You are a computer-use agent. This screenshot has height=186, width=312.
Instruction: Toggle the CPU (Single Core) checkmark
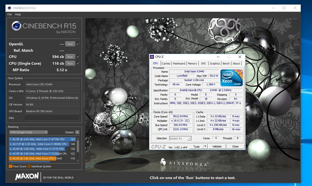pyautogui.click(x=78, y=63)
